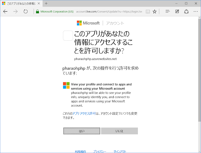The width and height of the screenshot is (201, 153).
Task: Maximize the browser window
Action: pos(186,3)
